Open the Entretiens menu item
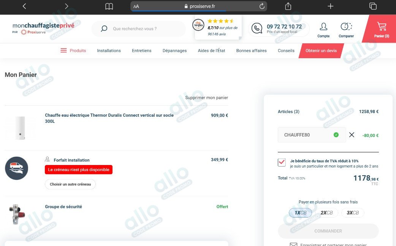The width and height of the screenshot is (396, 246). tap(141, 51)
